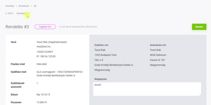Click the Megjegyzés textarea resize handle
The height and width of the screenshot is (105, 211).
coord(200,95)
